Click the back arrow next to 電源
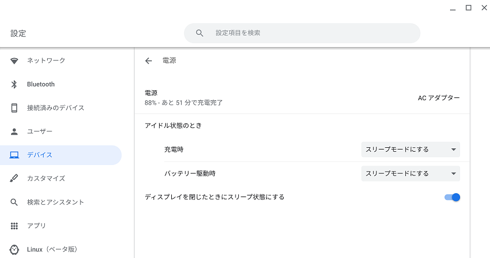 (x=149, y=61)
